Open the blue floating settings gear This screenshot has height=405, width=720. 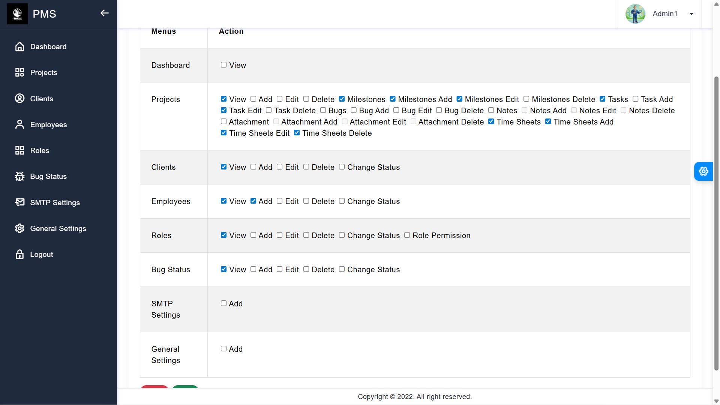[x=703, y=171]
